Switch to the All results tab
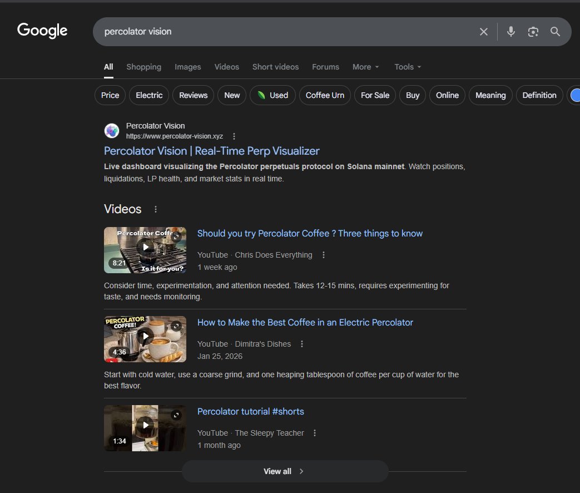 pyautogui.click(x=108, y=67)
